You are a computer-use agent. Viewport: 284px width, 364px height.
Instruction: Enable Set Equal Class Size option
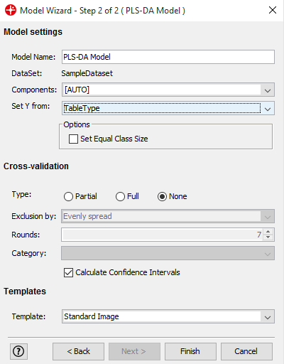73,139
